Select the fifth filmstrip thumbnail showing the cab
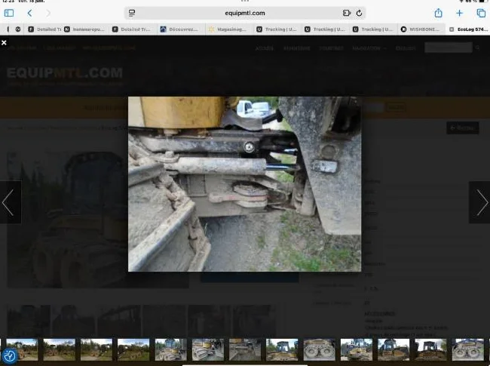This screenshot has width=490, height=366. pos(170,349)
